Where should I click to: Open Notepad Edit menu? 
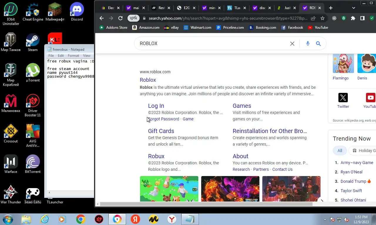coord(61,56)
